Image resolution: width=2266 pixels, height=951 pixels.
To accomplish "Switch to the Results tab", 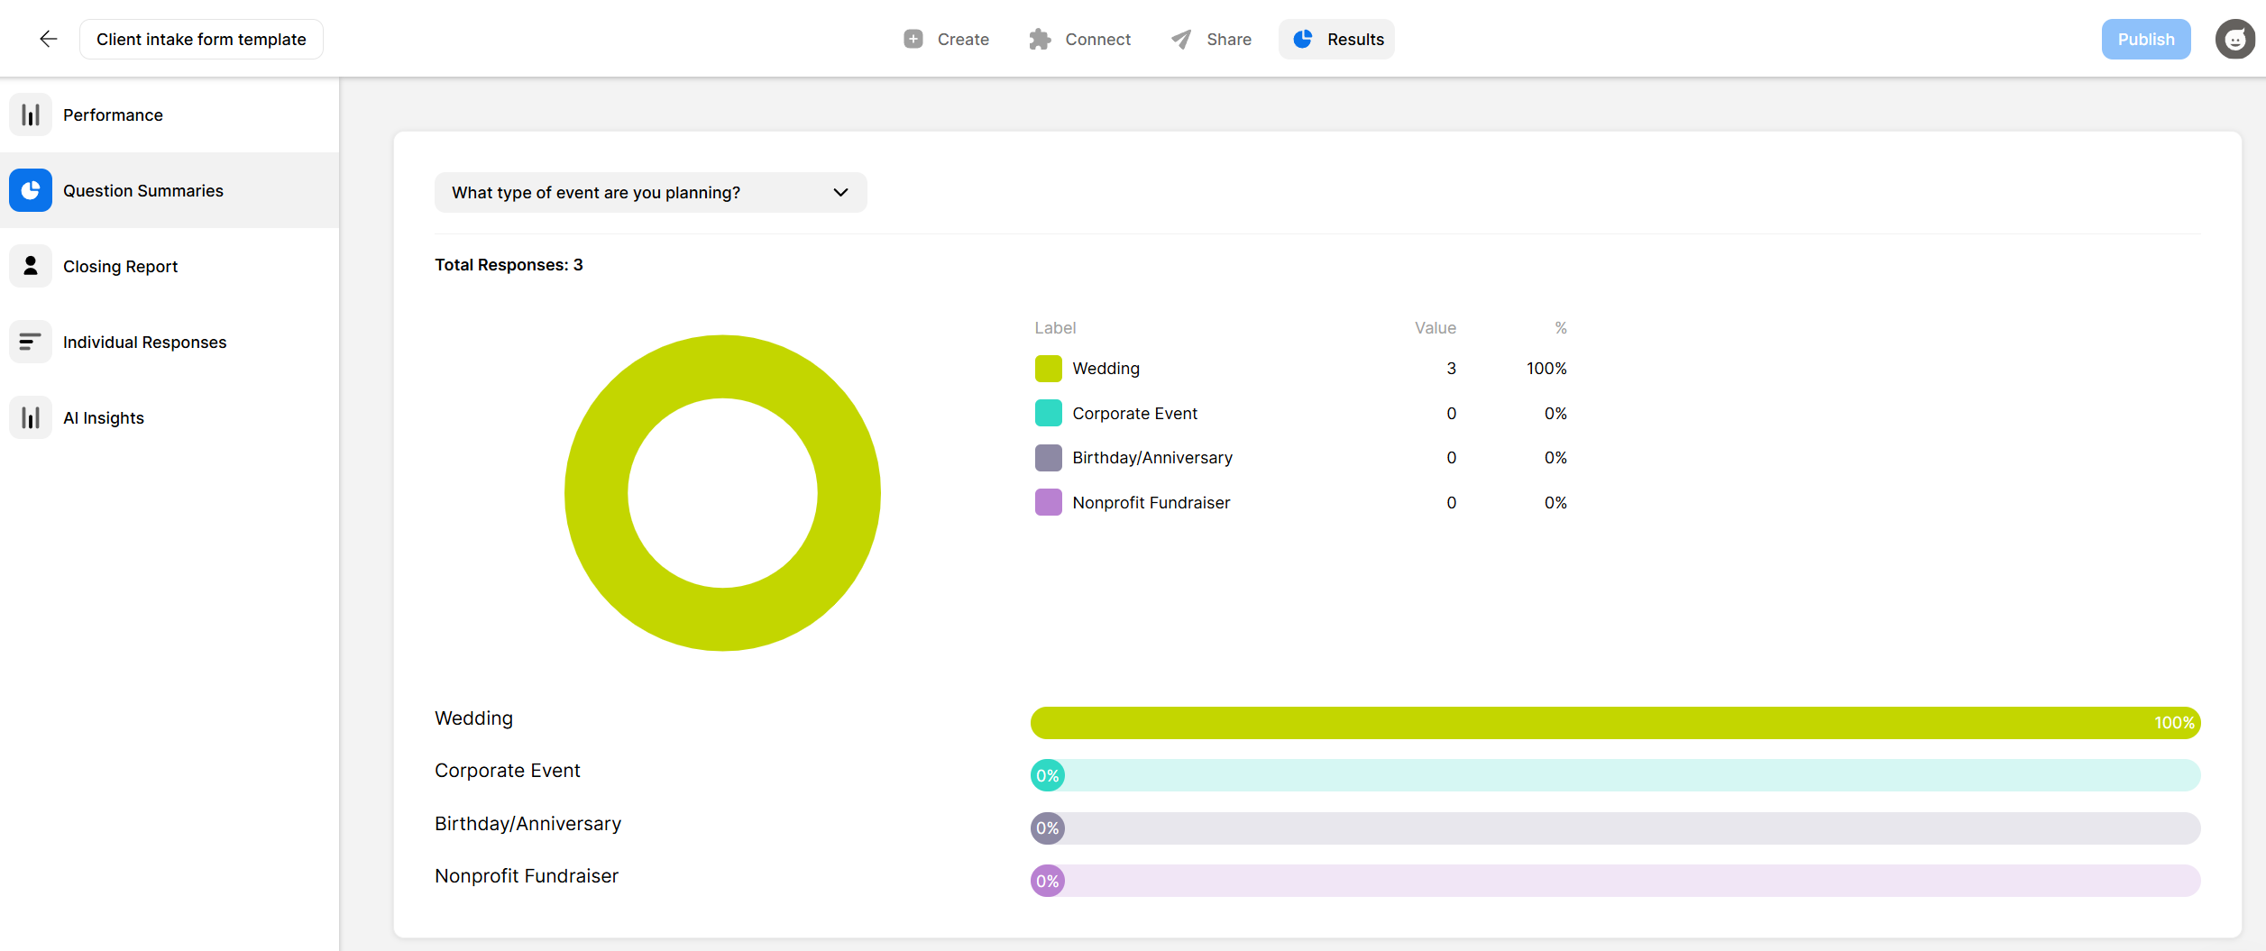I will [x=1336, y=39].
